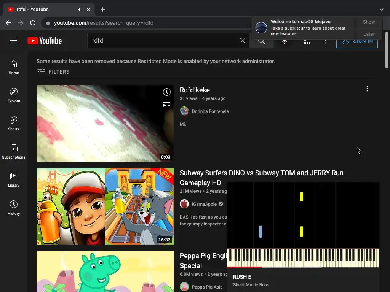Screen dimensions: 390x292
Task: Open Shorts in the sidebar
Action: tap(14, 124)
